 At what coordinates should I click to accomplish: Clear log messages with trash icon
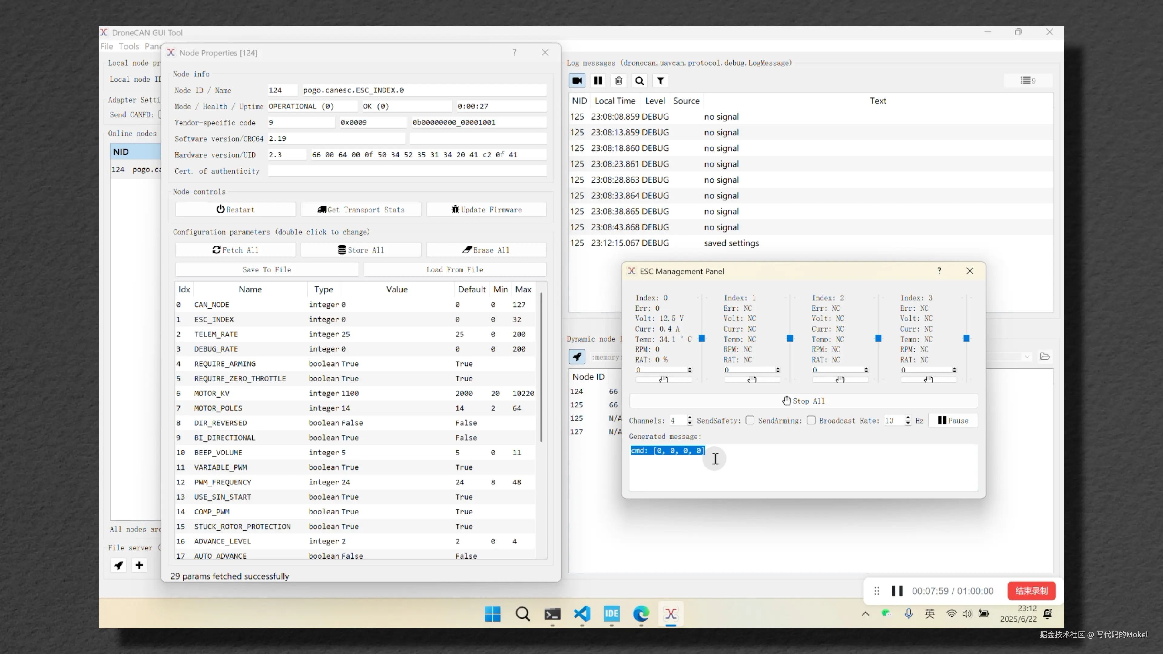point(618,81)
